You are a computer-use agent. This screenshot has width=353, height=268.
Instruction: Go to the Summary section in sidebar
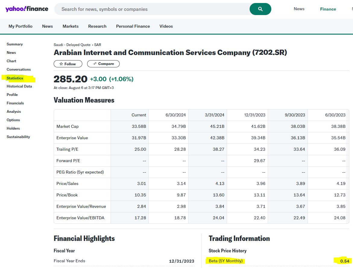pyautogui.click(x=15, y=44)
